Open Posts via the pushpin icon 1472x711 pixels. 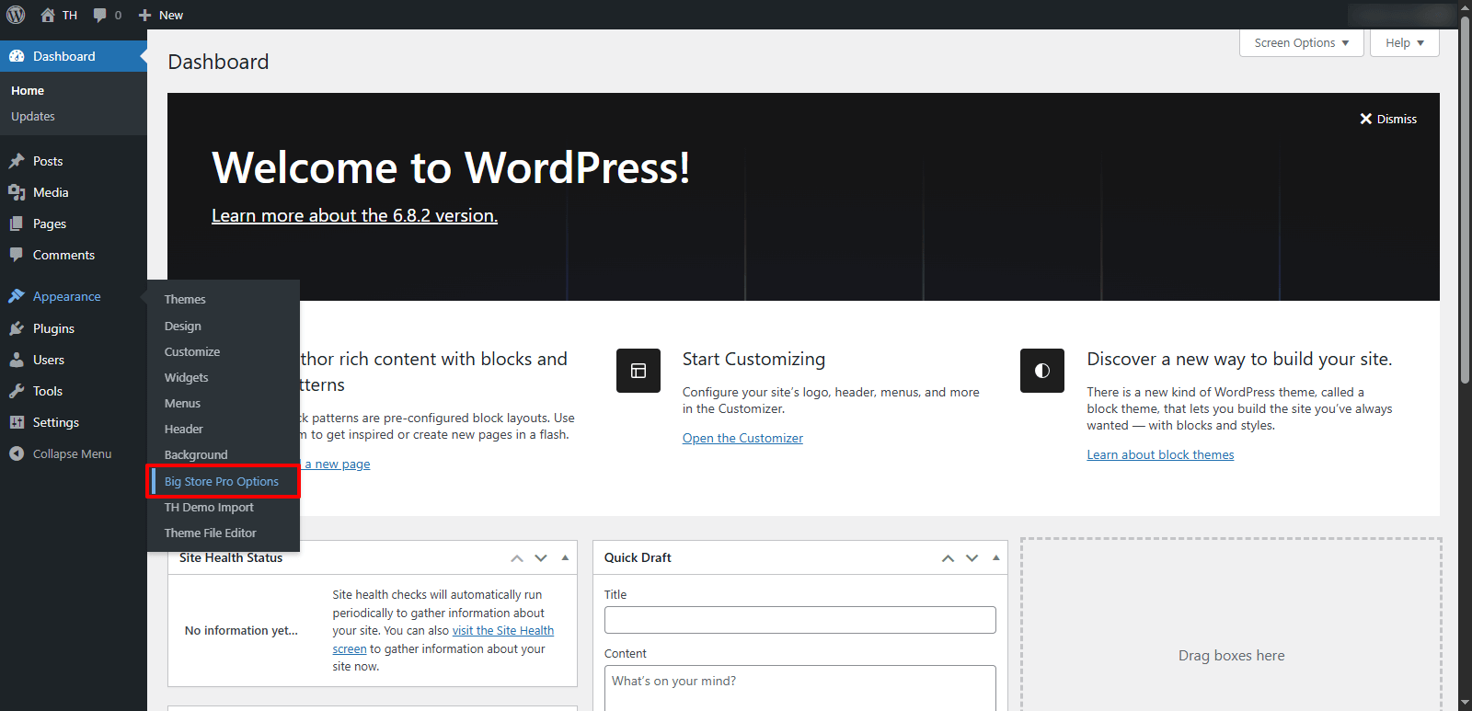tap(17, 161)
